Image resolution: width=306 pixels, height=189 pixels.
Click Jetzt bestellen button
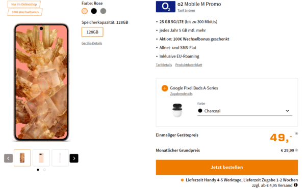point(227,167)
